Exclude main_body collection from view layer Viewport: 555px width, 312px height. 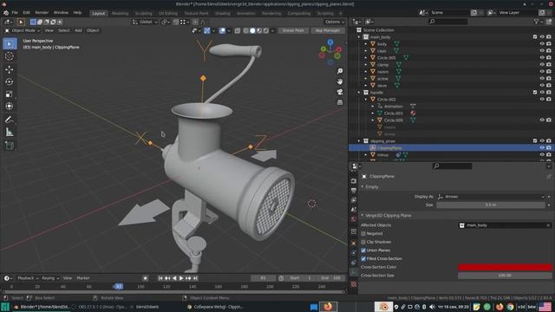pyautogui.click(x=535, y=36)
